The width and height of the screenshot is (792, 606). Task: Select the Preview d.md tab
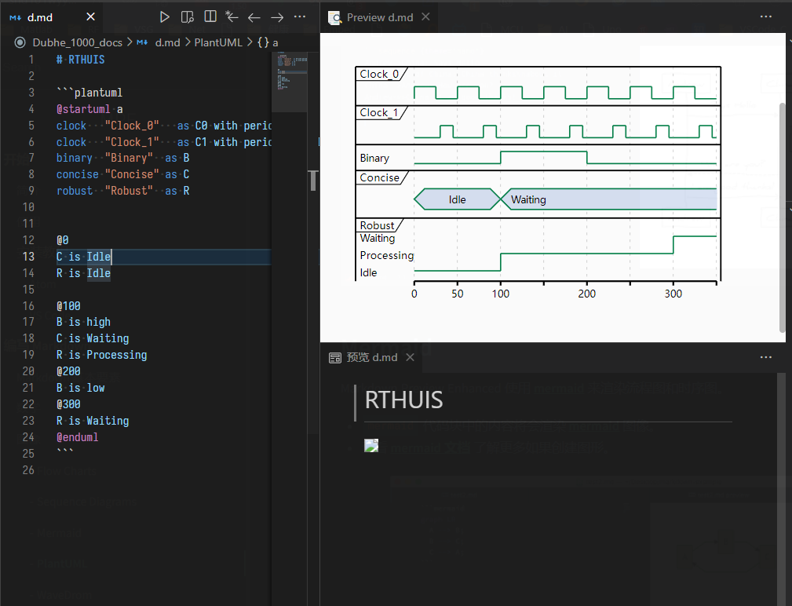click(379, 17)
